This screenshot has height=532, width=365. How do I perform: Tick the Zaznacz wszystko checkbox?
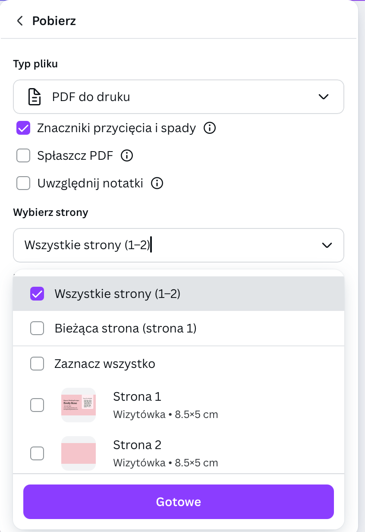(x=37, y=364)
